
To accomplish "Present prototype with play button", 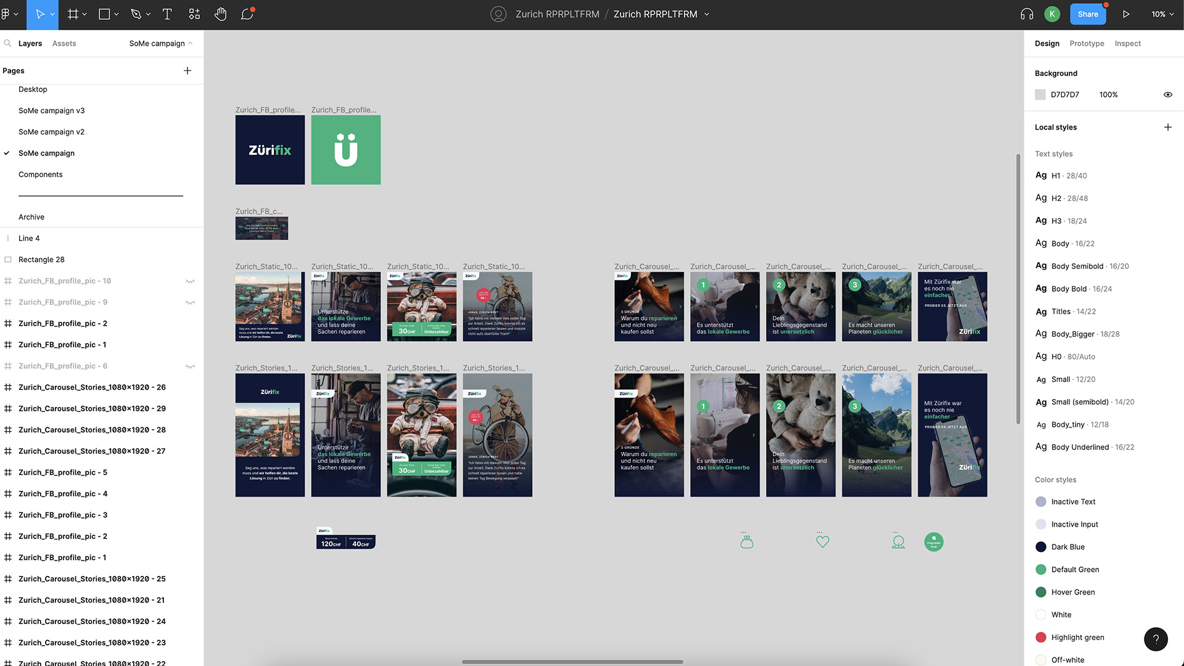I will (1126, 14).
